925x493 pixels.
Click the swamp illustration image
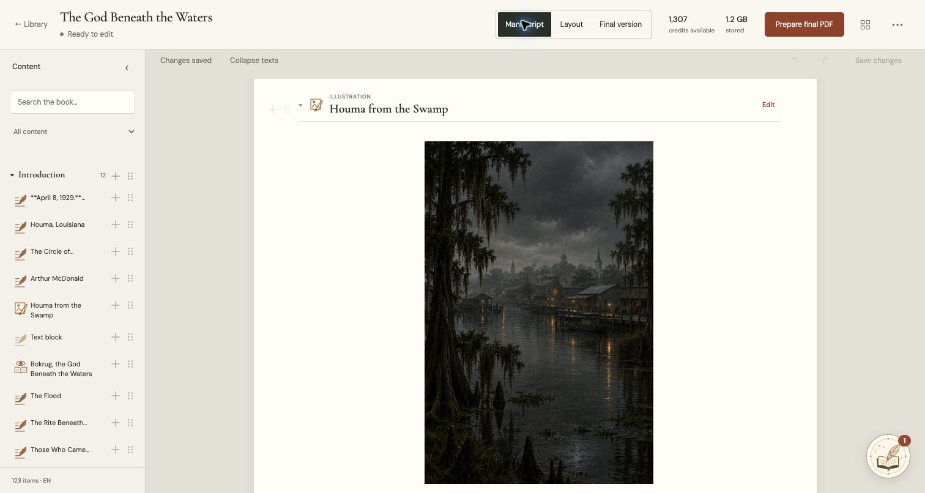539,313
